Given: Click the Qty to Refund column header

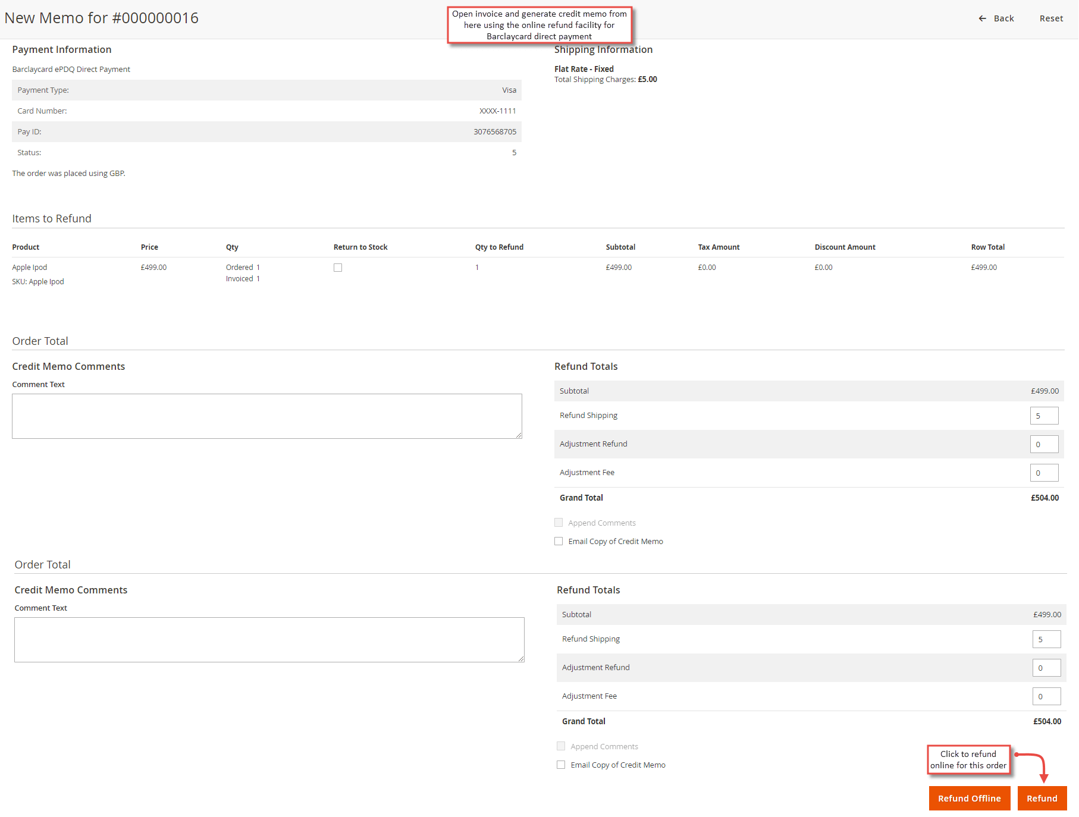Looking at the screenshot, I should pyautogui.click(x=499, y=247).
